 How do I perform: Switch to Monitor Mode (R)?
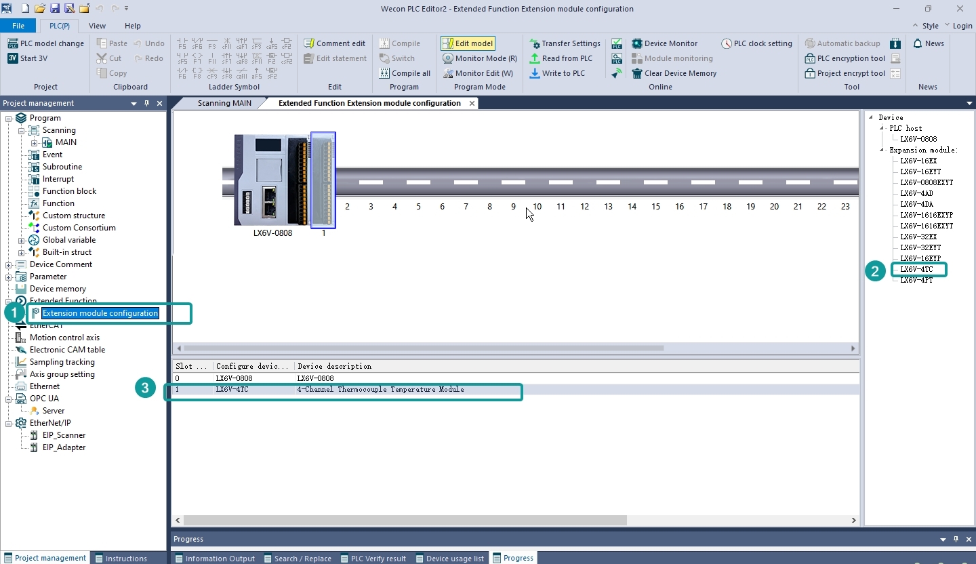pyautogui.click(x=480, y=58)
